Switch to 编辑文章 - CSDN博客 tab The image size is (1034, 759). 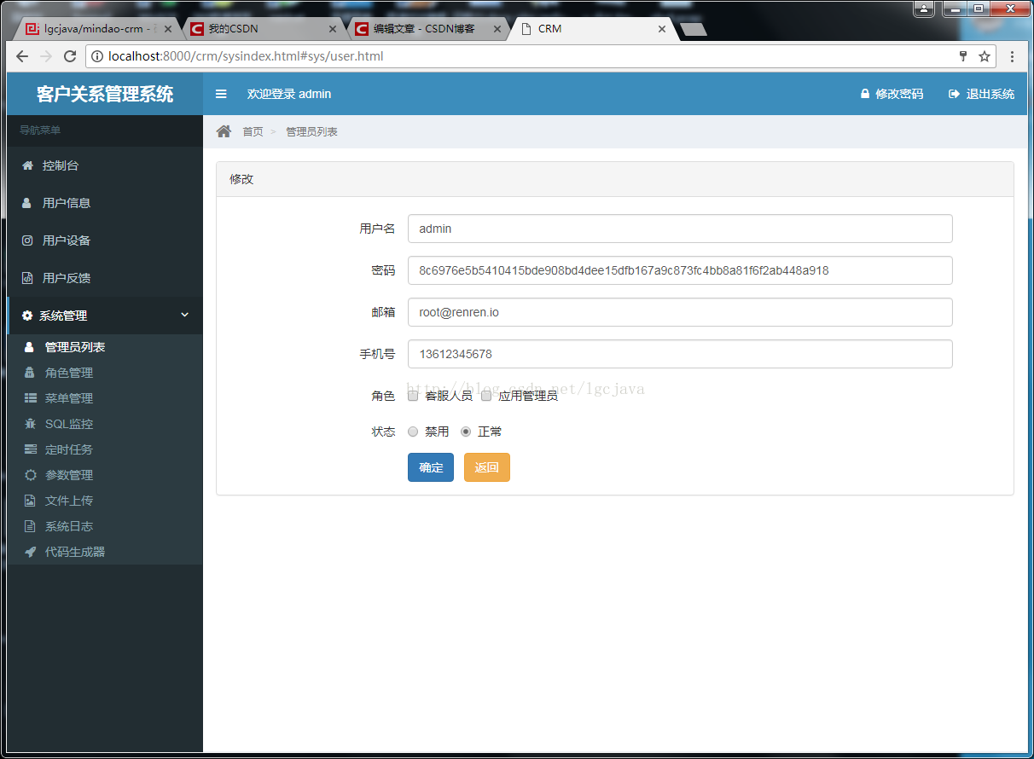point(429,29)
